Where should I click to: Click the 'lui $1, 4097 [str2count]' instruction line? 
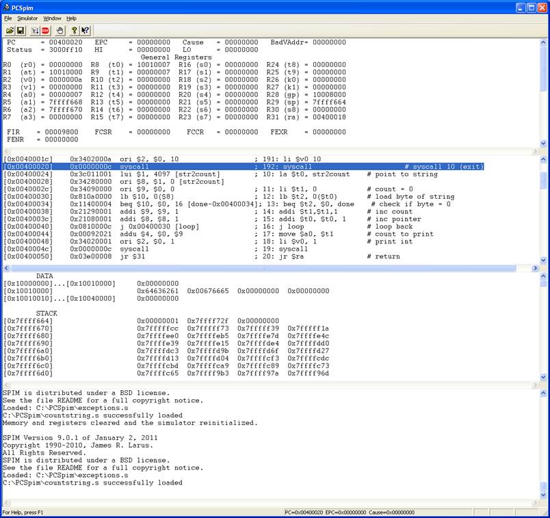click(x=220, y=174)
